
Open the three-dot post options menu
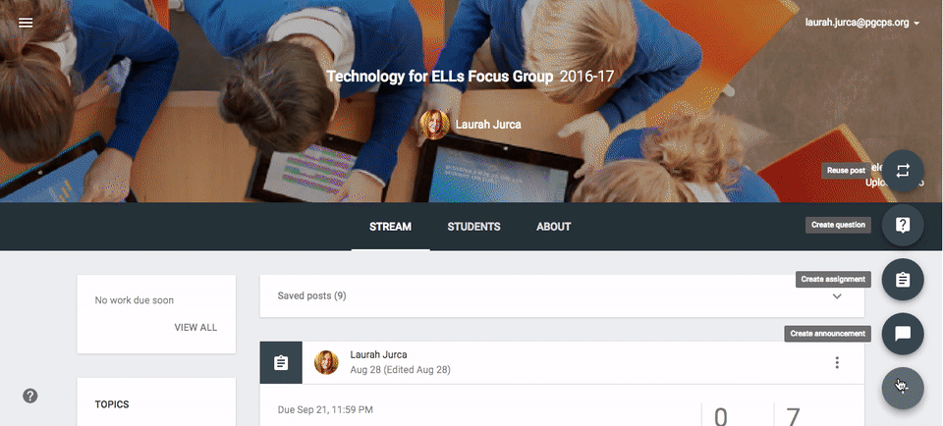(x=837, y=362)
